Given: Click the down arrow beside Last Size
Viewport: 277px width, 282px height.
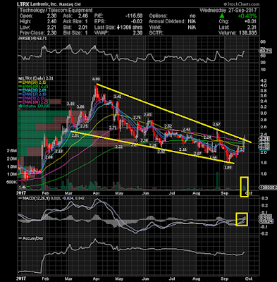Looking at the screenshot, I should point(118,27).
